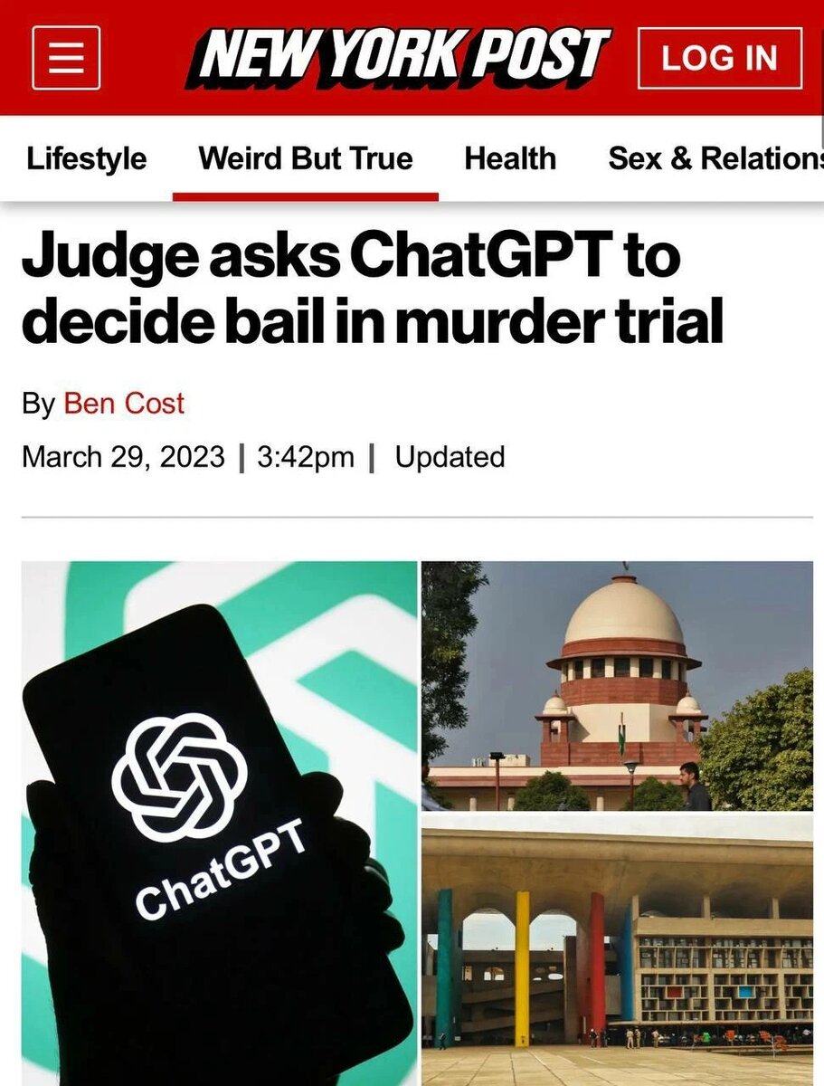The height and width of the screenshot is (1086, 824).
Task: Click the word "By" in the byline
Action: (x=39, y=404)
